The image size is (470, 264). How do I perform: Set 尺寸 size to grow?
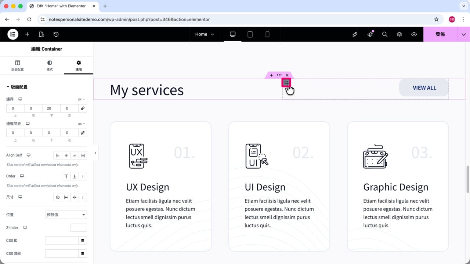(x=66, y=197)
